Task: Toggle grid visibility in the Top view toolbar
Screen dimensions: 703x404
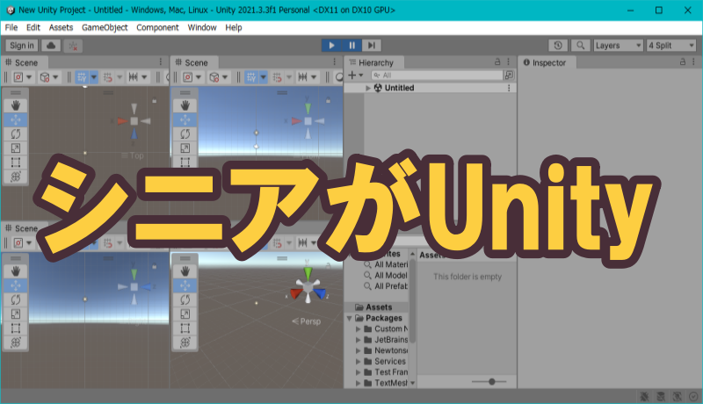Action: 82,77
